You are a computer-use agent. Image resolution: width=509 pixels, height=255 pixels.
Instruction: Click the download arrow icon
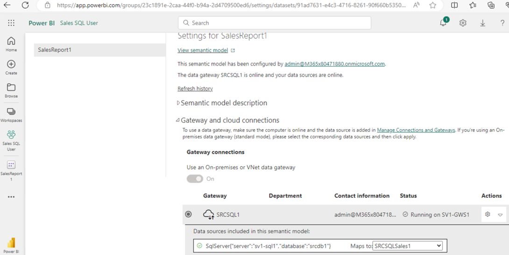point(483,23)
